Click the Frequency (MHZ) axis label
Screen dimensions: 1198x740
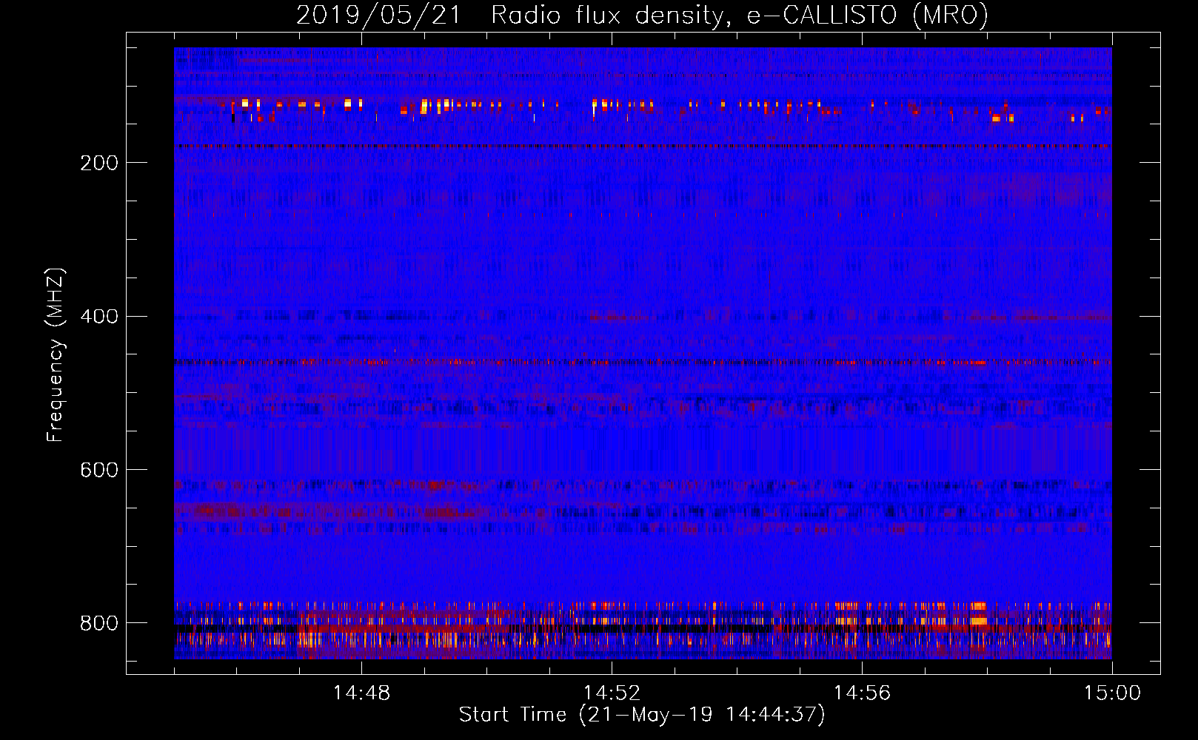point(56,354)
